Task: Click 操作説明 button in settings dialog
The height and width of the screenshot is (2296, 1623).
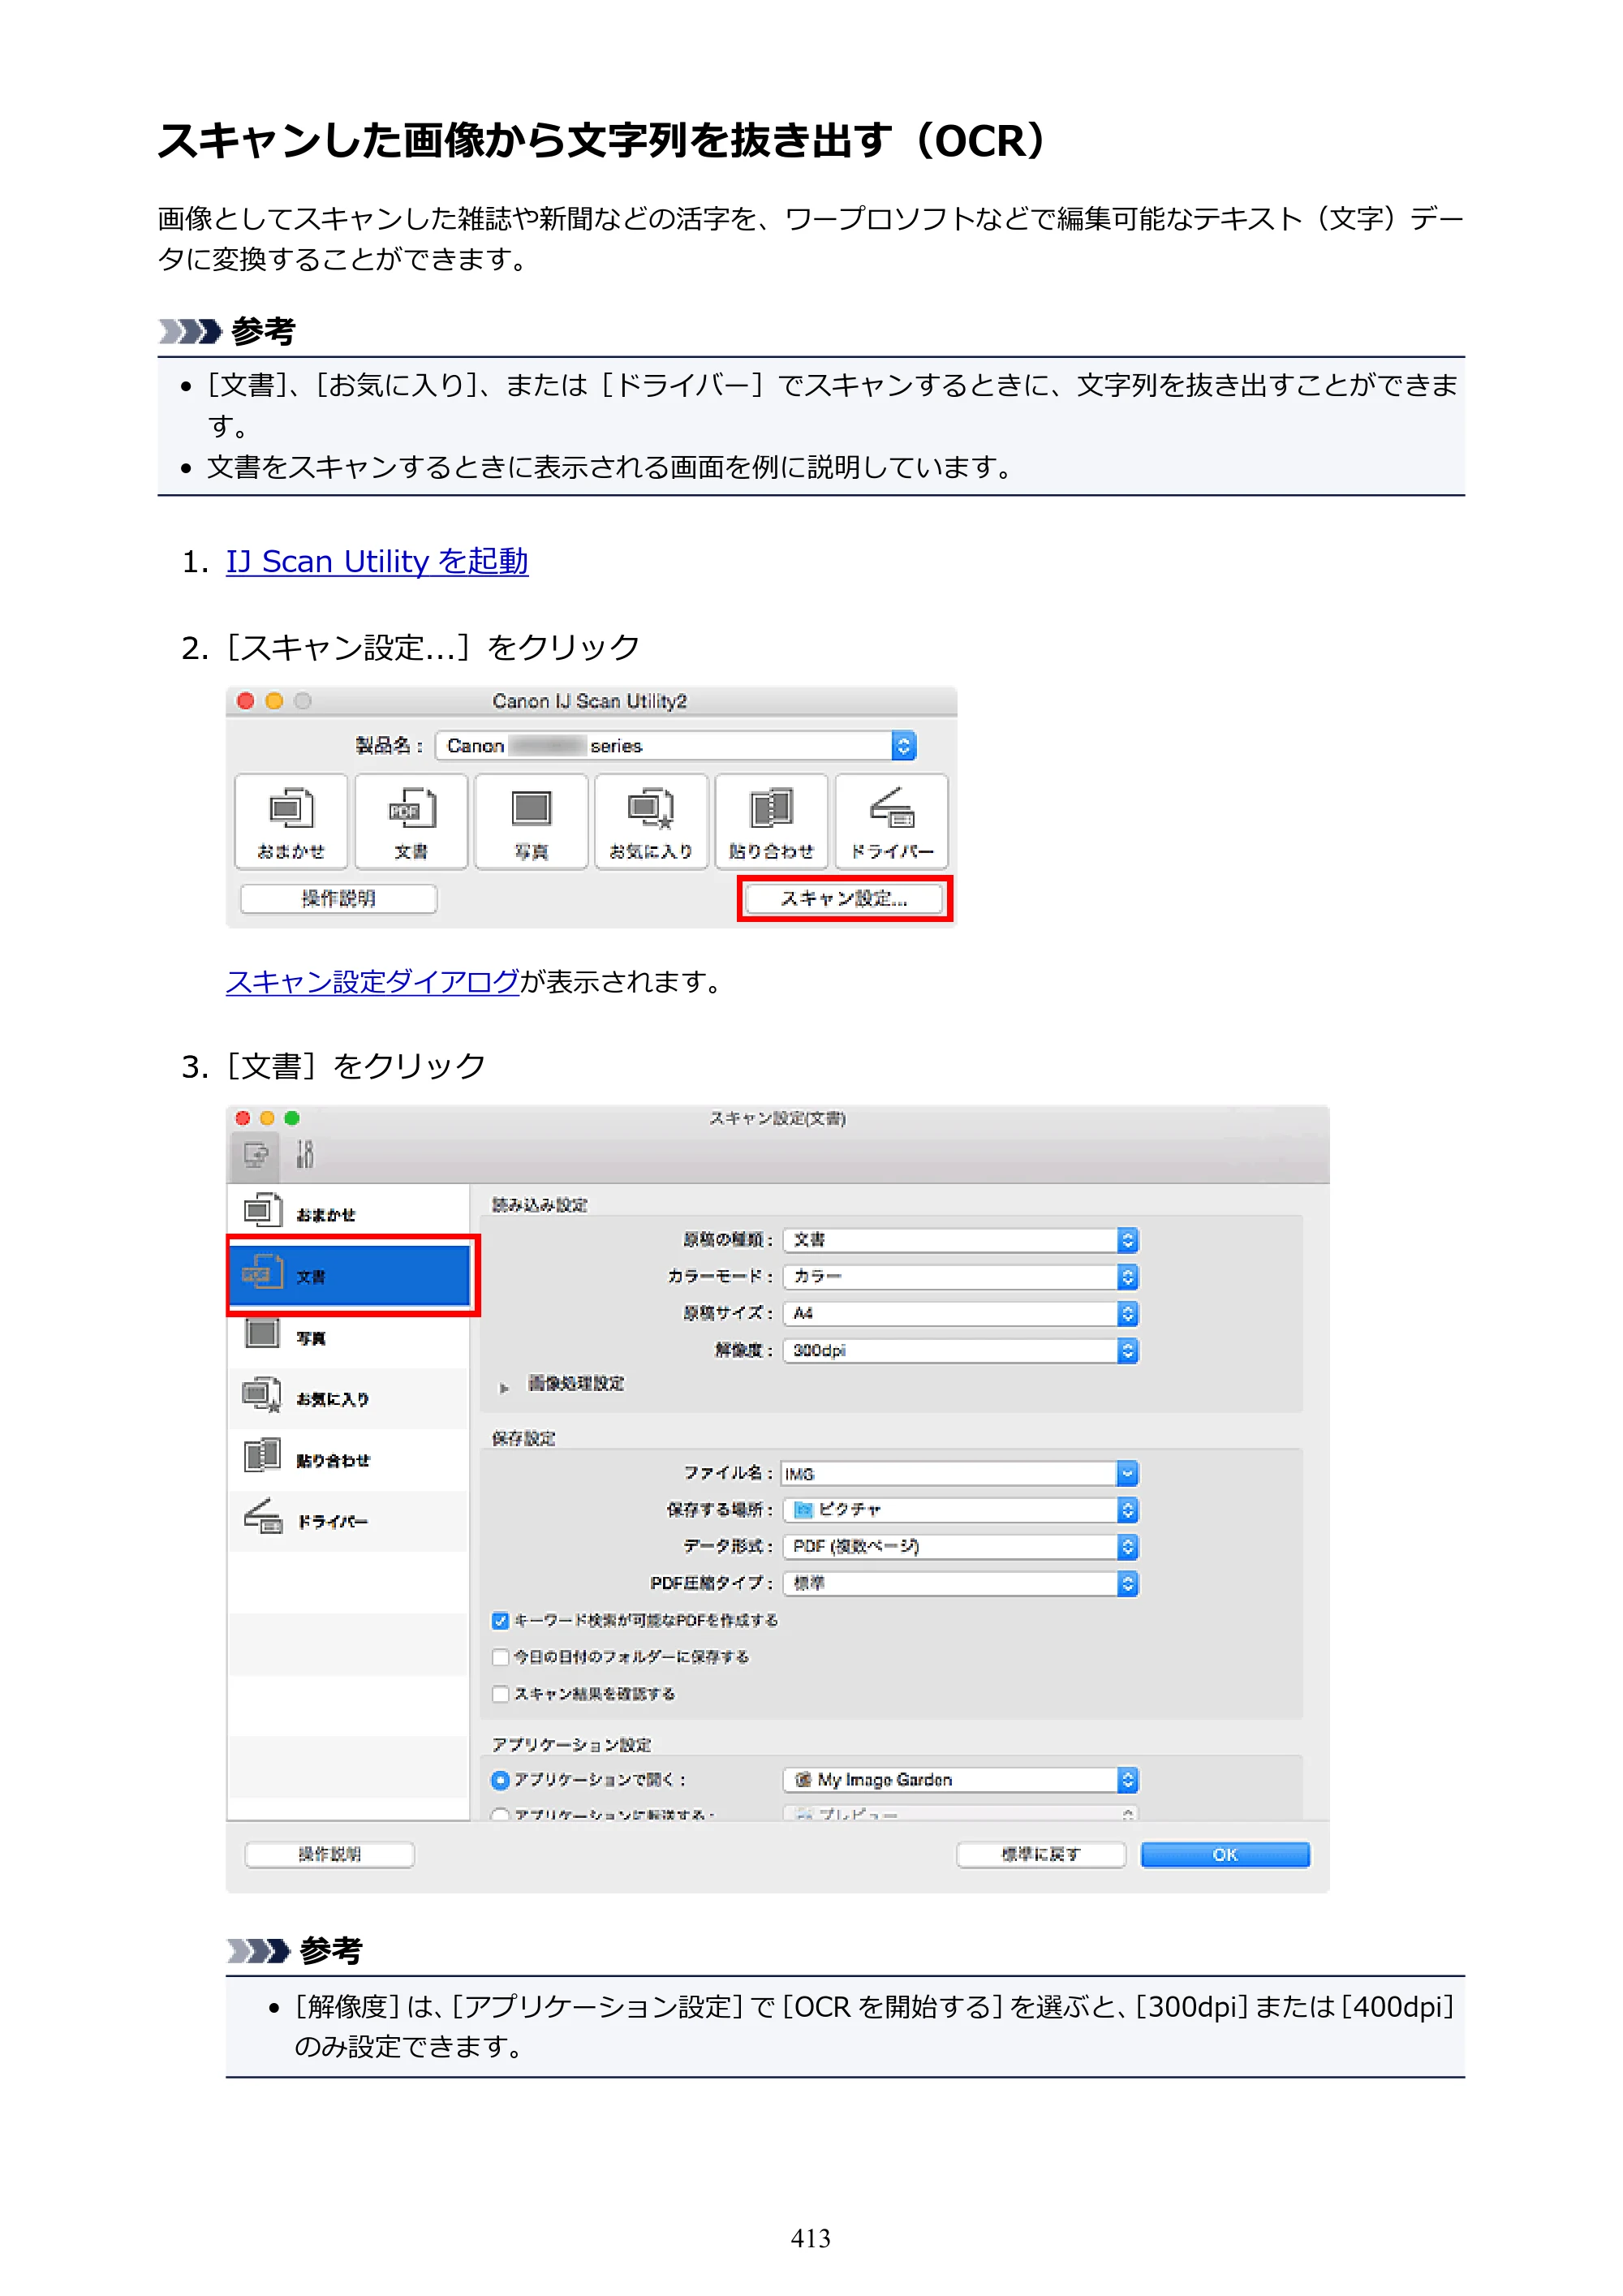Action: click(x=329, y=1854)
